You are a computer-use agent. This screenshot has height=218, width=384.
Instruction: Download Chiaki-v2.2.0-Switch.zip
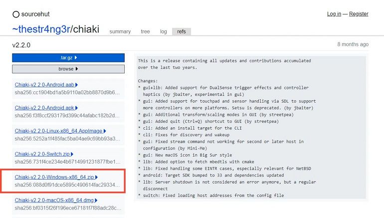click(x=42, y=154)
